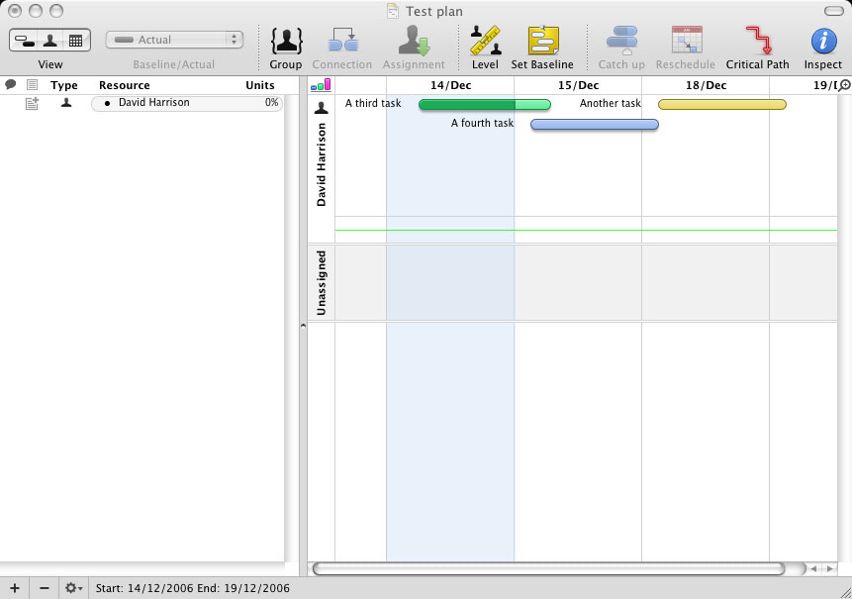Click the histogram chart icon above timeline

pos(321,85)
